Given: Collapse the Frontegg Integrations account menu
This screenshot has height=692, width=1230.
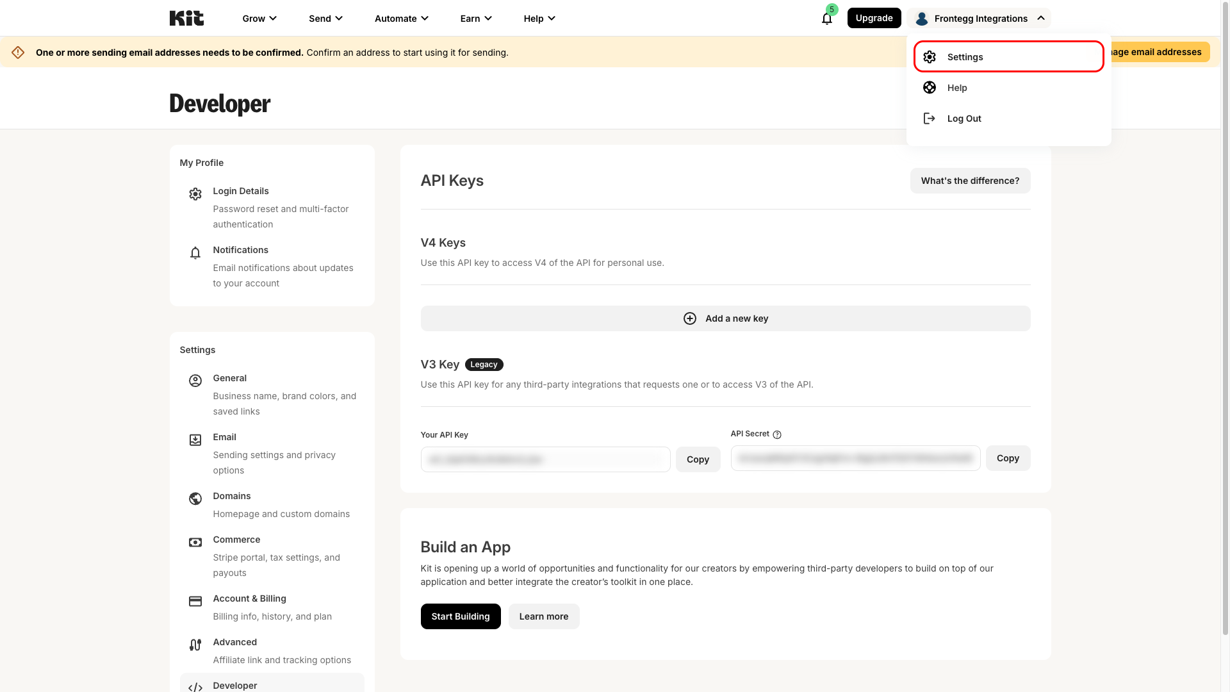Looking at the screenshot, I should click(979, 19).
